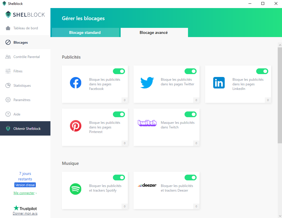Click the Masquer les publicités dans Twitch text
The height and width of the screenshot is (218, 282).
pos(178,125)
